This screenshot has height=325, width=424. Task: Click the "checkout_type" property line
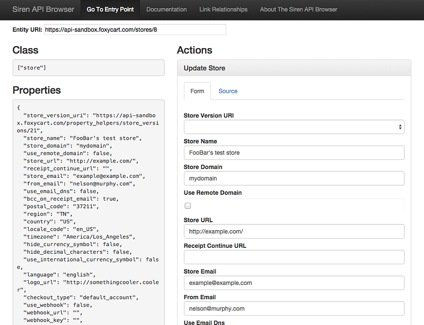(x=81, y=297)
